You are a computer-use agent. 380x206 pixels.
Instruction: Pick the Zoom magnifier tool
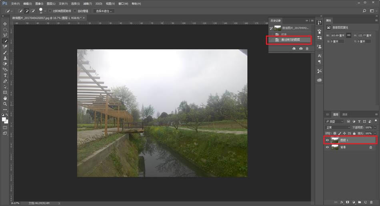[x=5, y=104]
